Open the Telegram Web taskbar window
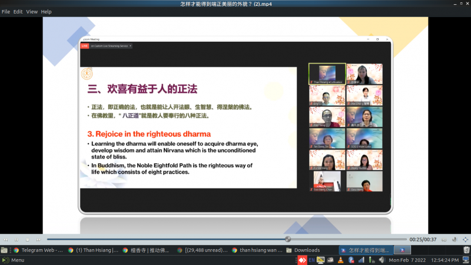This screenshot has height=265, width=471. tap(35, 250)
